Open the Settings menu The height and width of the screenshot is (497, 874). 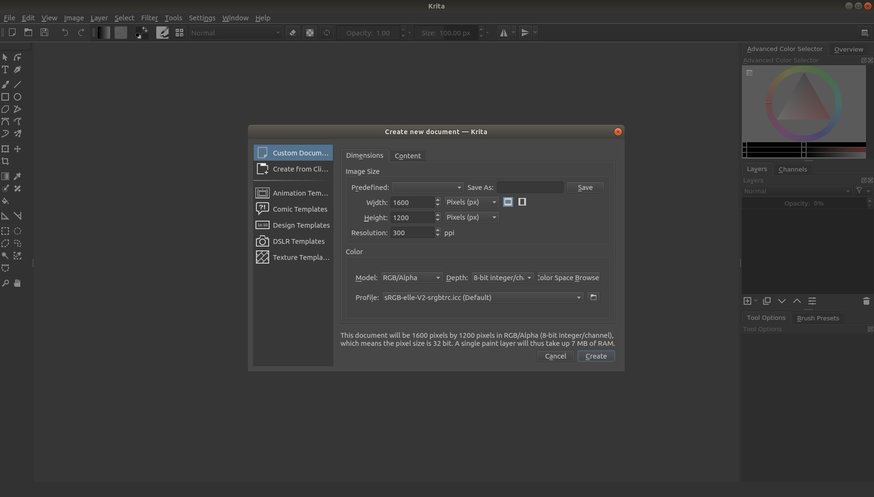pyautogui.click(x=202, y=18)
